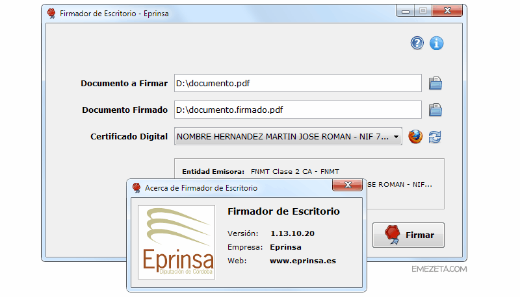Image resolution: width=520 pixels, height=297 pixels.
Task: Click the Empresa value Eprinsa
Action: coord(285,247)
